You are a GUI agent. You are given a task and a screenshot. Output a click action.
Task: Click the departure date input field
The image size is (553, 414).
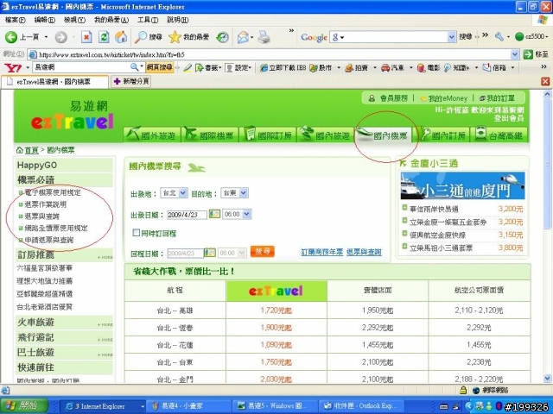tap(187, 215)
